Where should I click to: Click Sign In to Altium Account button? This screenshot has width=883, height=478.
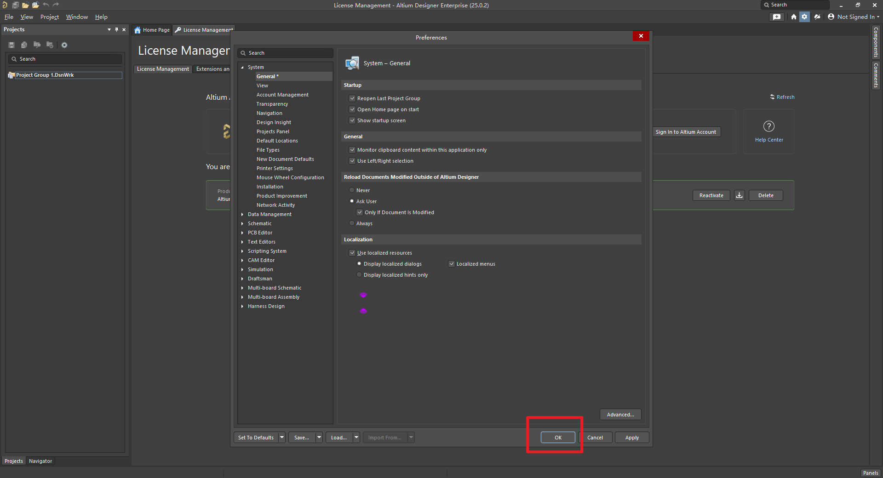(686, 132)
